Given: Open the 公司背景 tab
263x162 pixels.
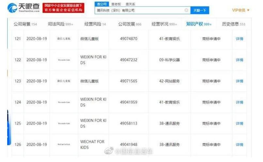Looking at the screenshot, I should point(25,24).
